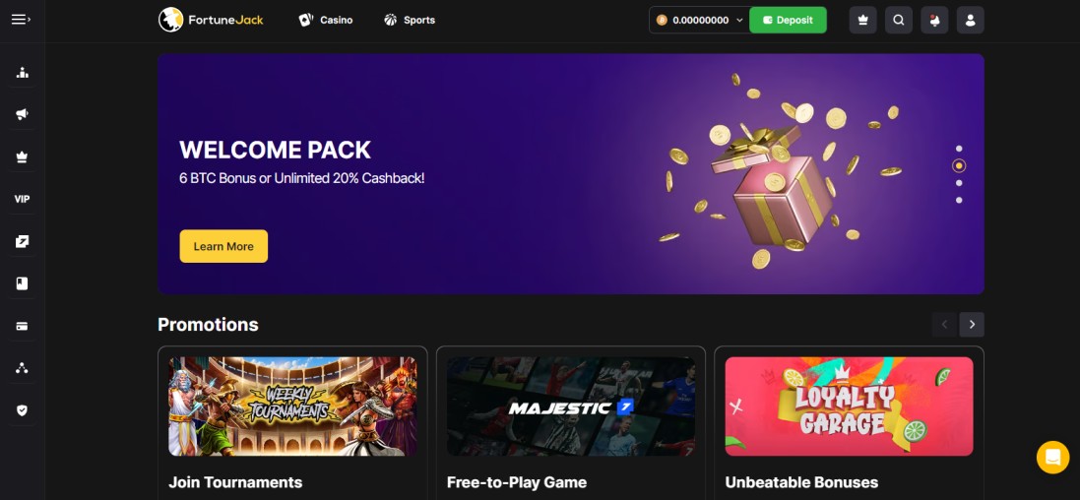Select the first banner slide dot
1080x500 pixels.
[959, 149]
